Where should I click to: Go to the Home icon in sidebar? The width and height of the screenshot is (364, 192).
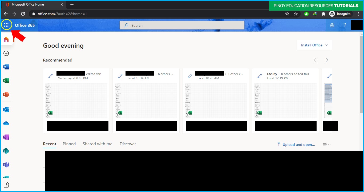coord(6,40)
